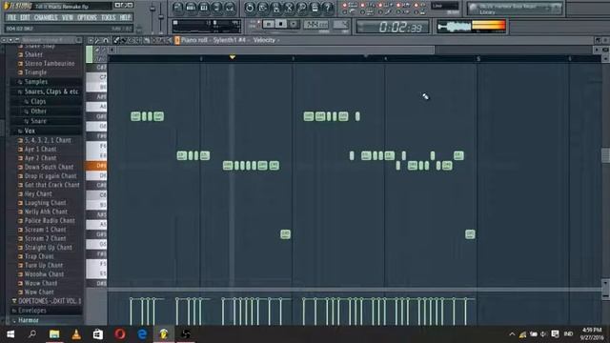Click the 0:02:39 time display
This screenshot has height=343, width=610.
[392, 27]
